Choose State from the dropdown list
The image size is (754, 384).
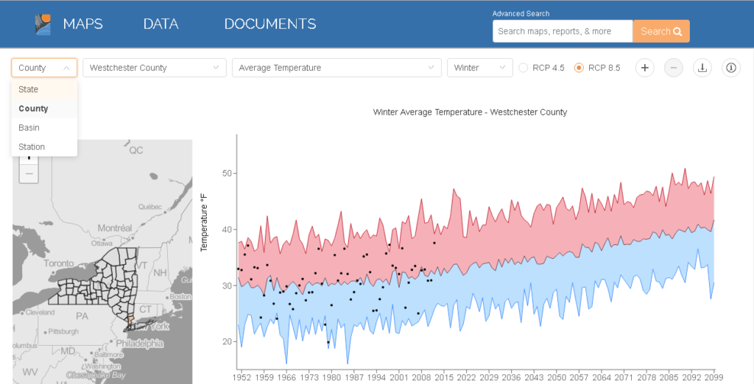(44, 90)
